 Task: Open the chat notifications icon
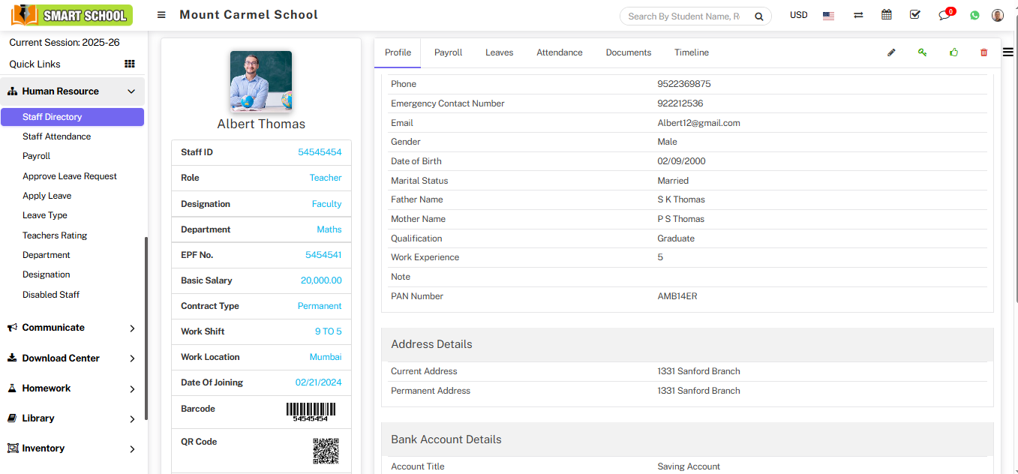click(x=944, y=15)
